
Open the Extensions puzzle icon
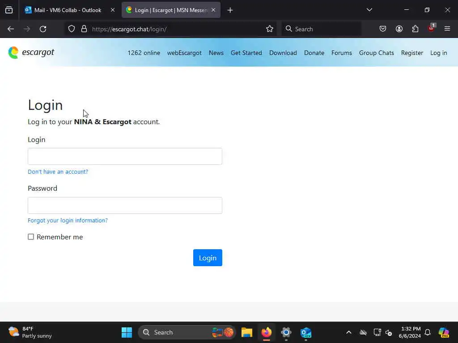coord(415,29)
